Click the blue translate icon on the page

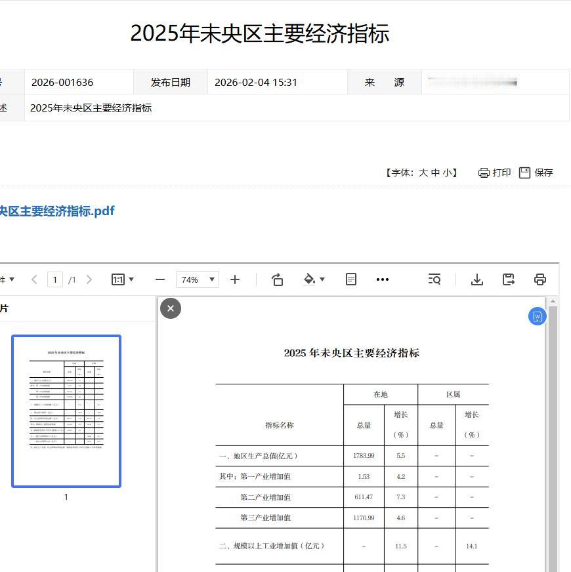point(537,316)
